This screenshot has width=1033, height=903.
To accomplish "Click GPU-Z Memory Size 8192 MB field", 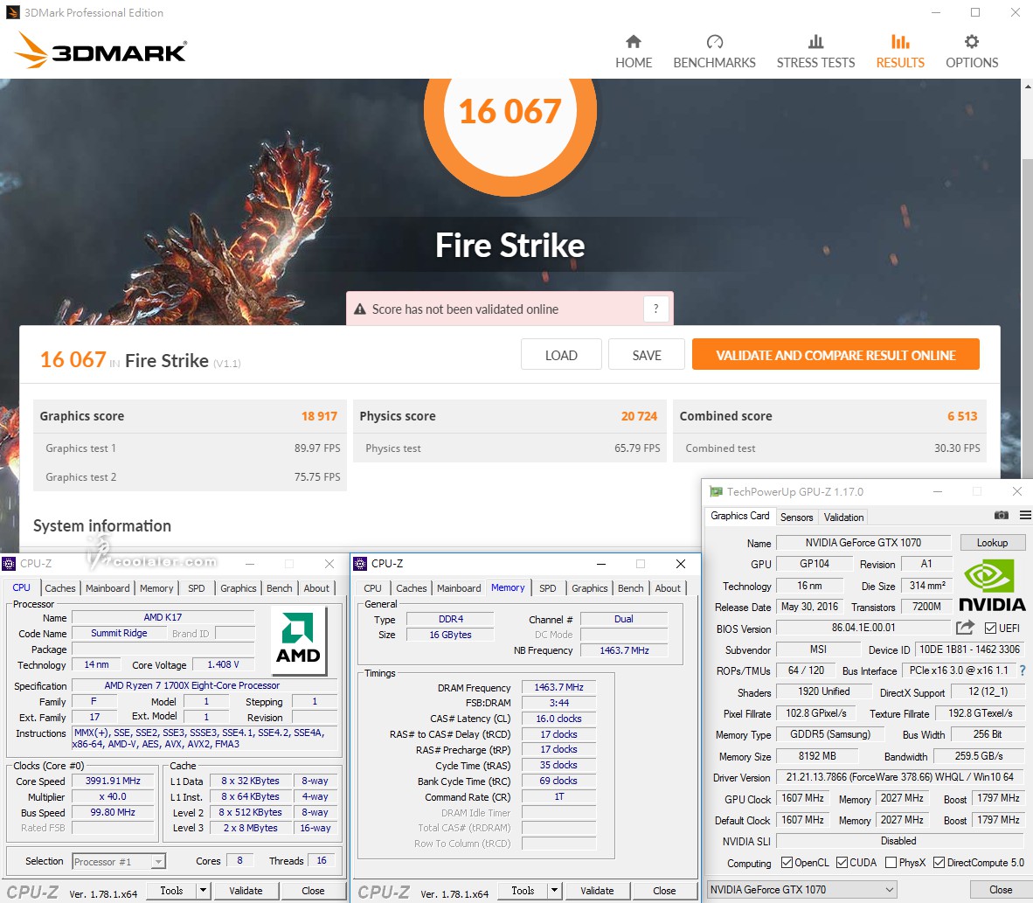I will (x=817, y=756).
